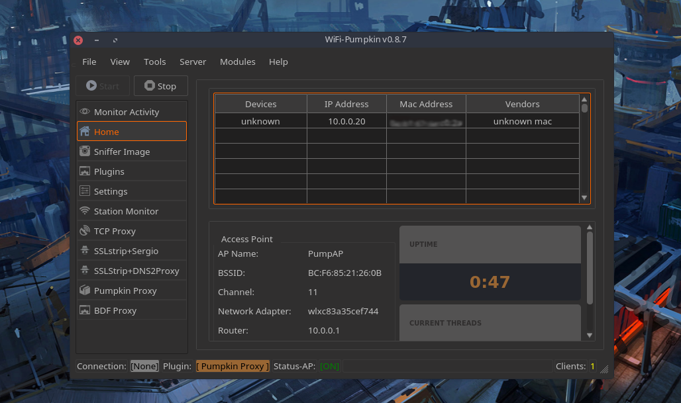Image resolution: width=681 pixels, height=403 pixels.
Task: Click the devices table scroll-up arrow
Action: pos(584,99)
